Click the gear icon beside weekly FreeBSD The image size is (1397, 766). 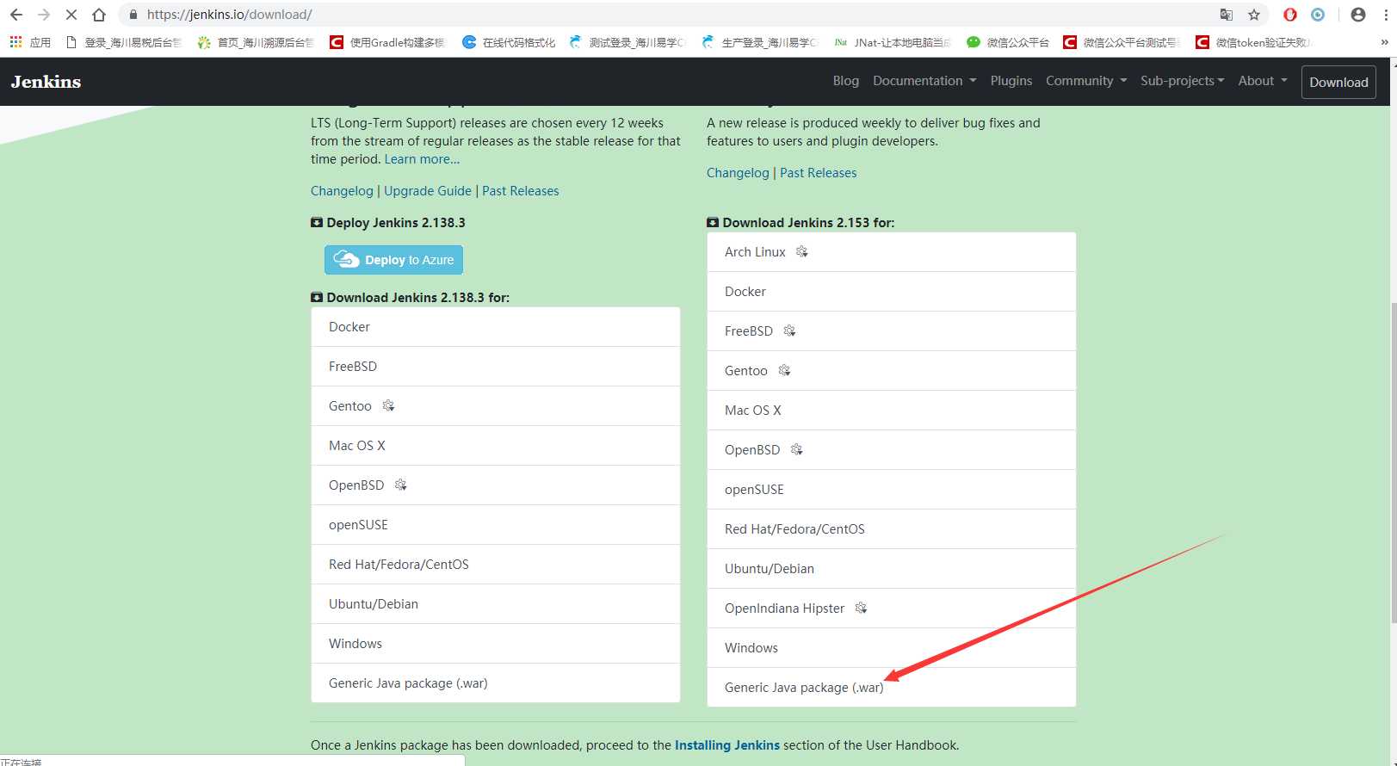(789, 330)
